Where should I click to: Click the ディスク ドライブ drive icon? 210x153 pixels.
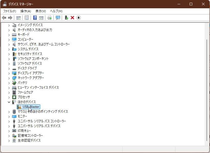click(14, 69)
